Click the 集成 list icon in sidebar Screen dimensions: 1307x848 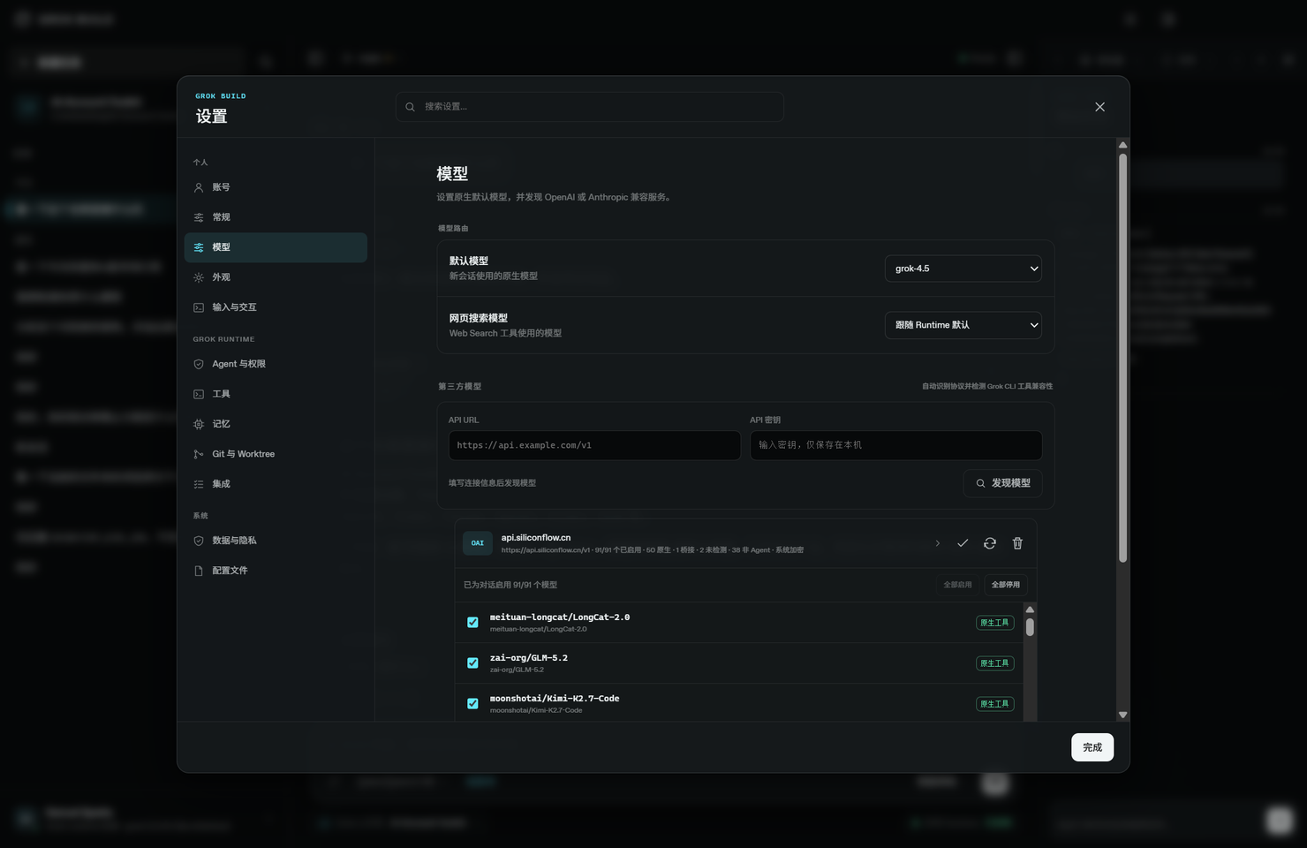coord(199,484)
